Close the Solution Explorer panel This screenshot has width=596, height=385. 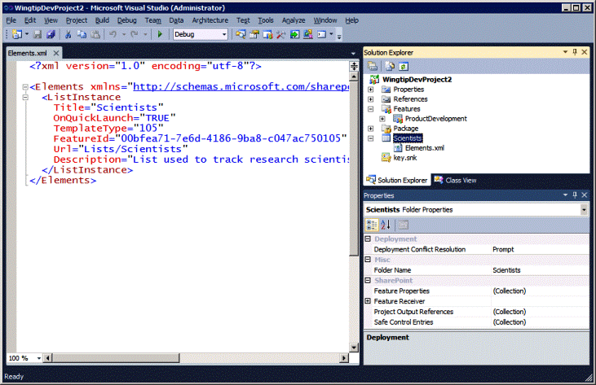[585, 52]
